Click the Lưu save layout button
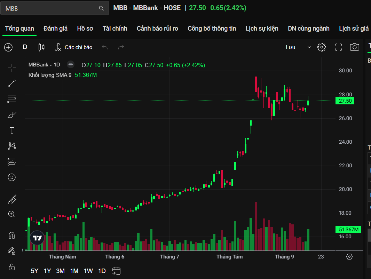Viewport: 371px width, 279px height. 290,47
